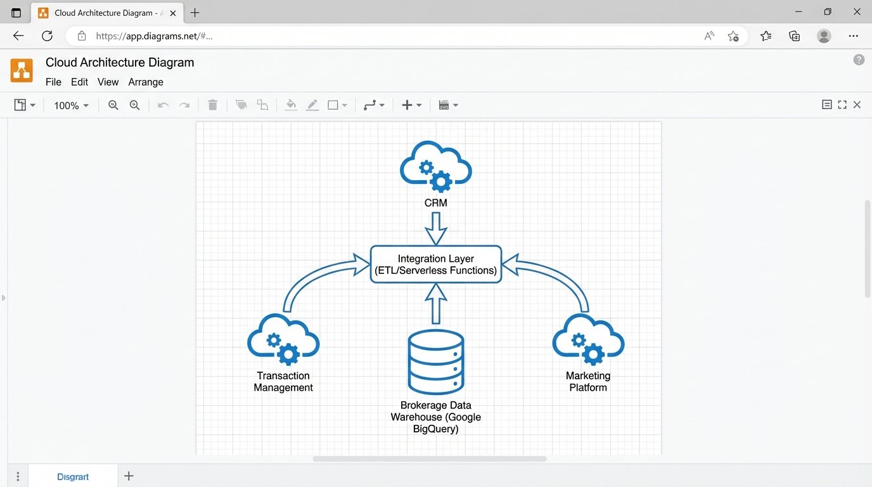Screen dimensions: 872x487
Task: Open the File menu
Action: coord(53,82)
